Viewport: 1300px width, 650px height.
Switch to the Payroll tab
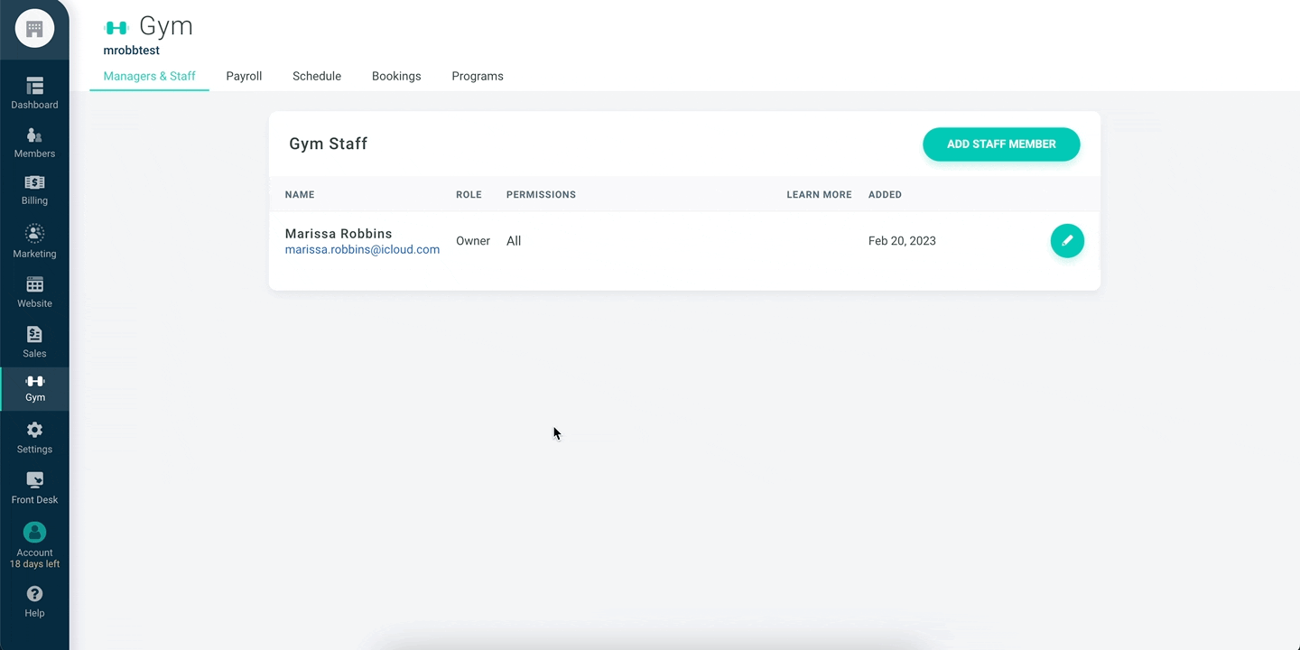[x=244, y=76]
